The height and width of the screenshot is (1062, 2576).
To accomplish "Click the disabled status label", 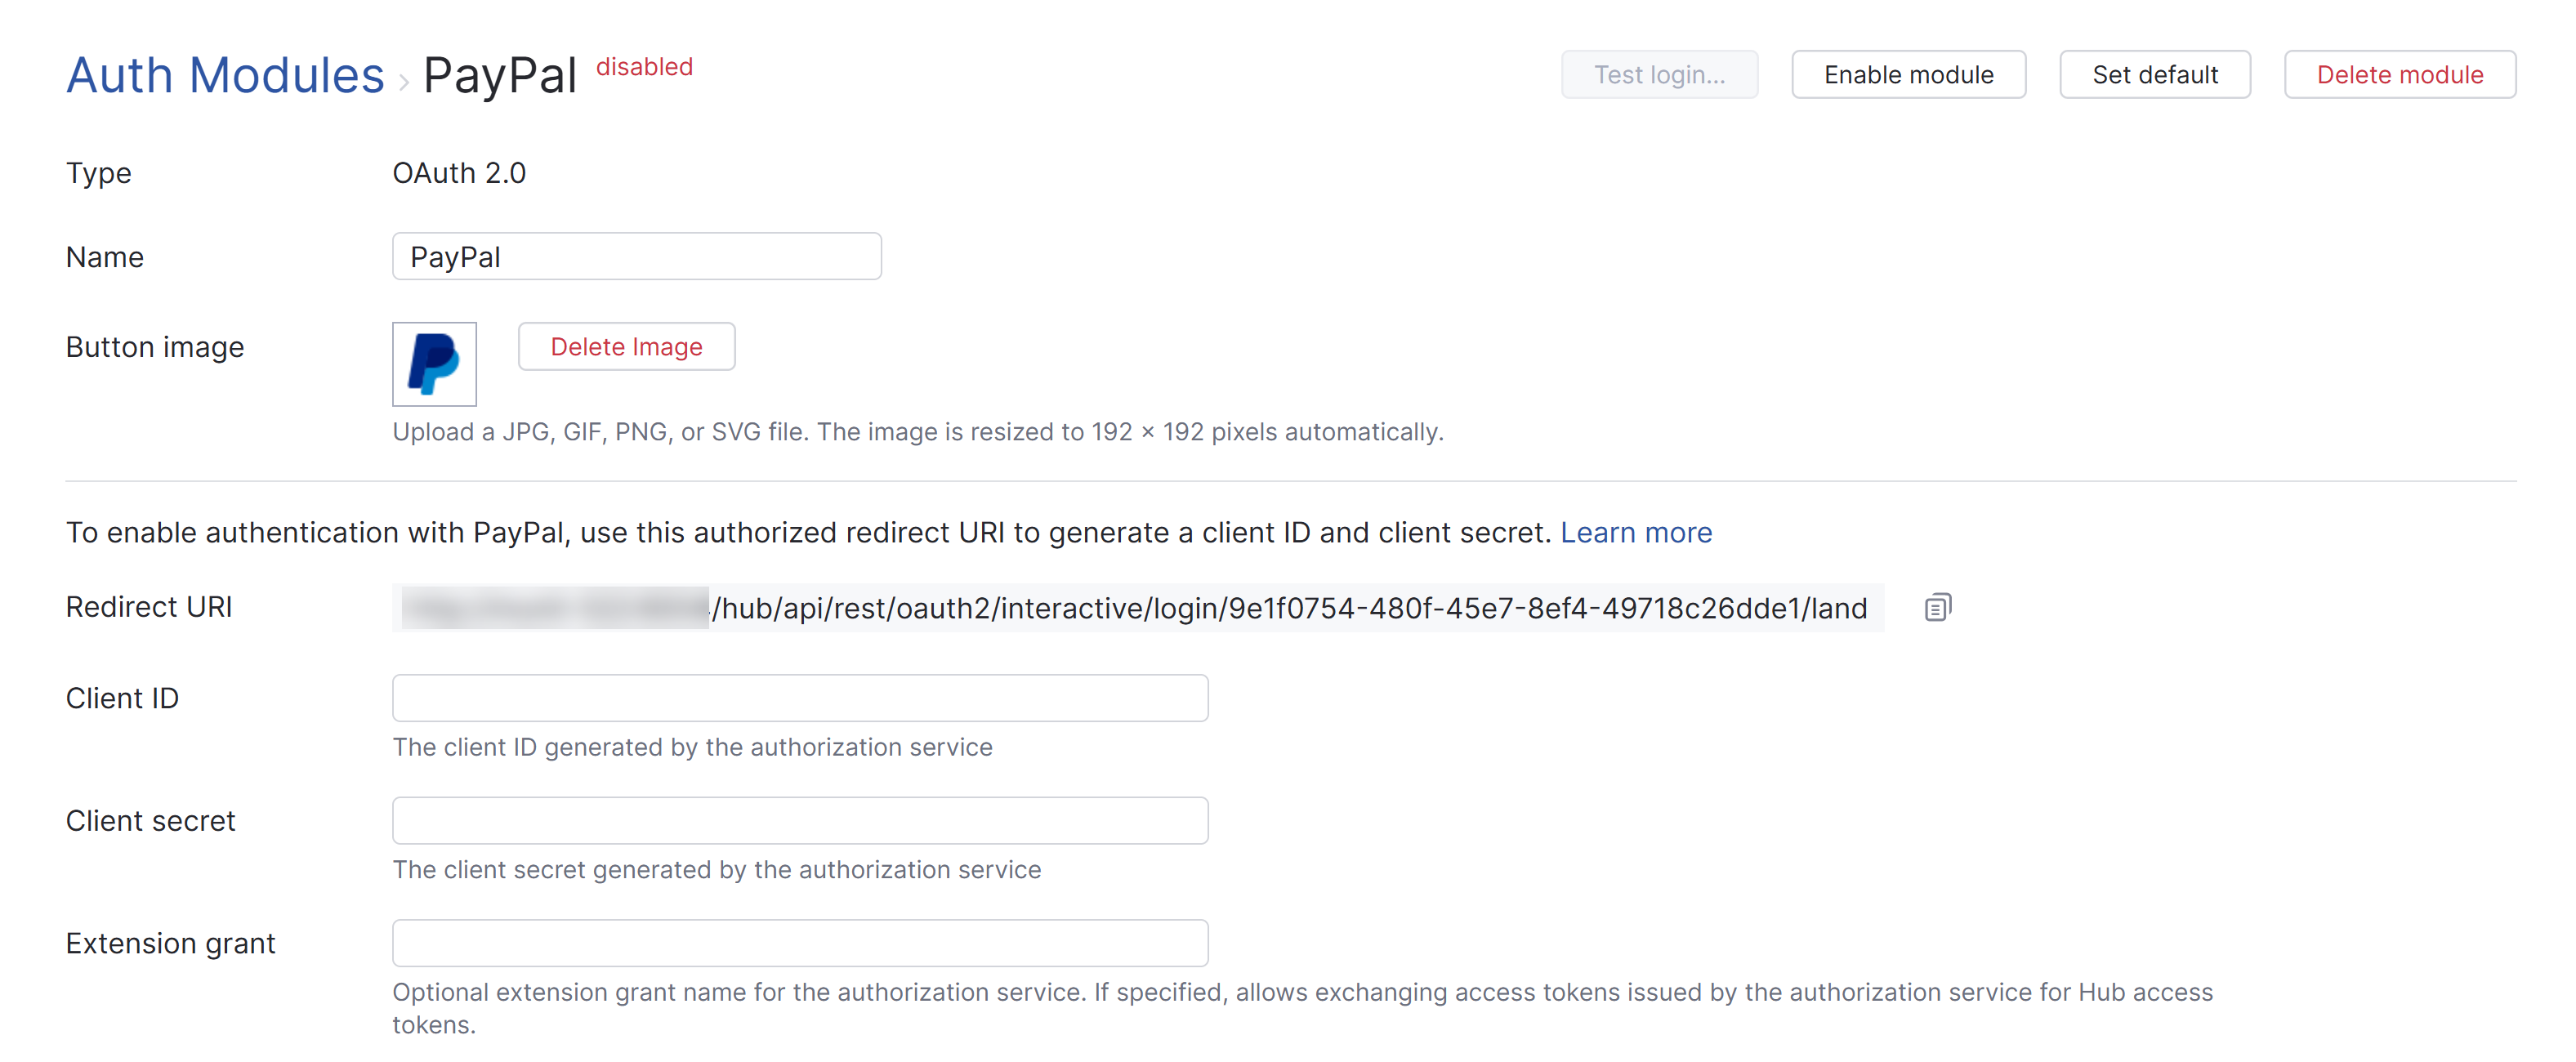I will tap(644, 67).
